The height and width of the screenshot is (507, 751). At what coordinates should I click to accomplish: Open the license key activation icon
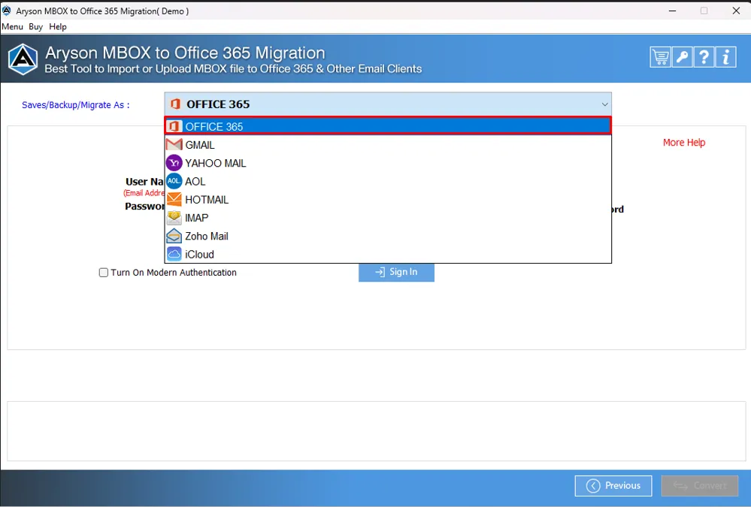(x=682, y=57)
